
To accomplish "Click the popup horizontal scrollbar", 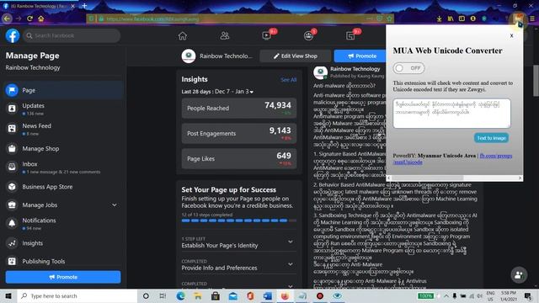I will (x=427, y=178).
